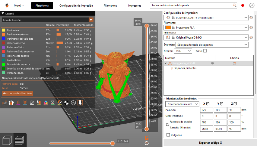Click Mostrar modo silencioso button
Viewport: 257px width, 147px height.
(17, 94)
